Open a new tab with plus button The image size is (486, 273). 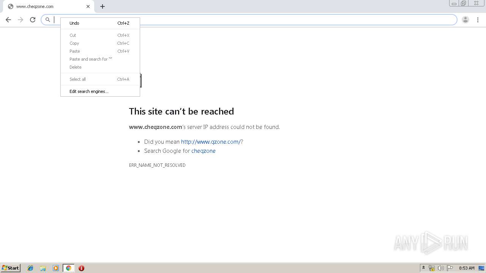pos(103,6)
